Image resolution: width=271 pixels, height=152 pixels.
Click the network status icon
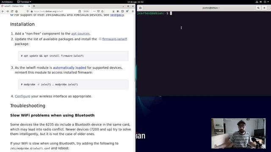point(257,2)
